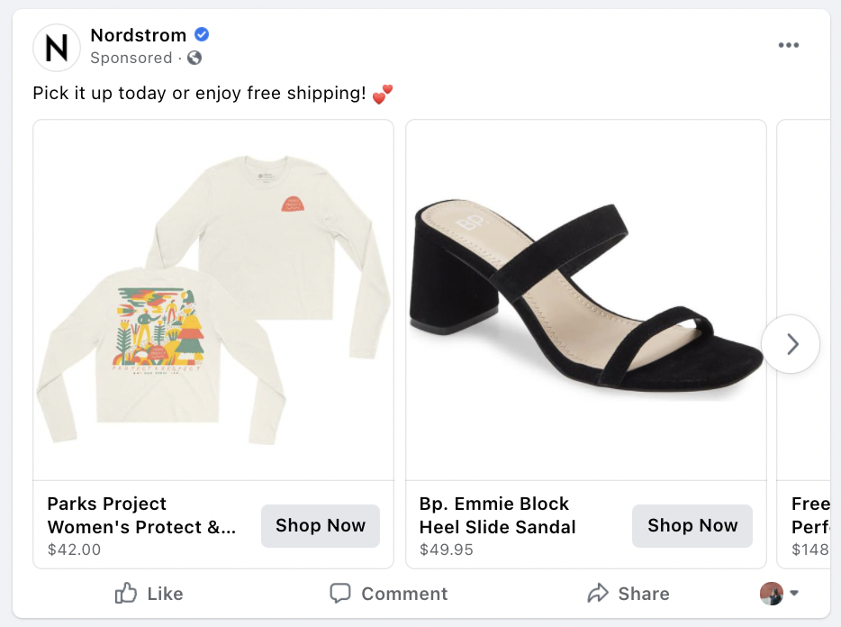Click the Nordstrom logo avatar
Viewport: 841px width, 627px height.
(57, 48)
